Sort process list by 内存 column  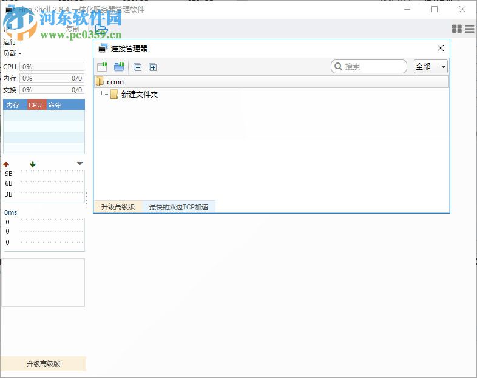pos(15,104)
